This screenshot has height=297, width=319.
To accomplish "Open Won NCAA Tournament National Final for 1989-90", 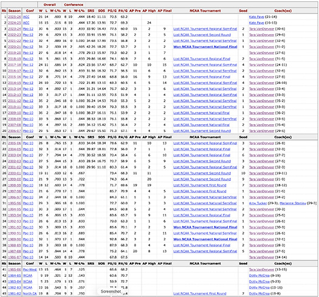I will pyautogui.click(x=205, y=239).
